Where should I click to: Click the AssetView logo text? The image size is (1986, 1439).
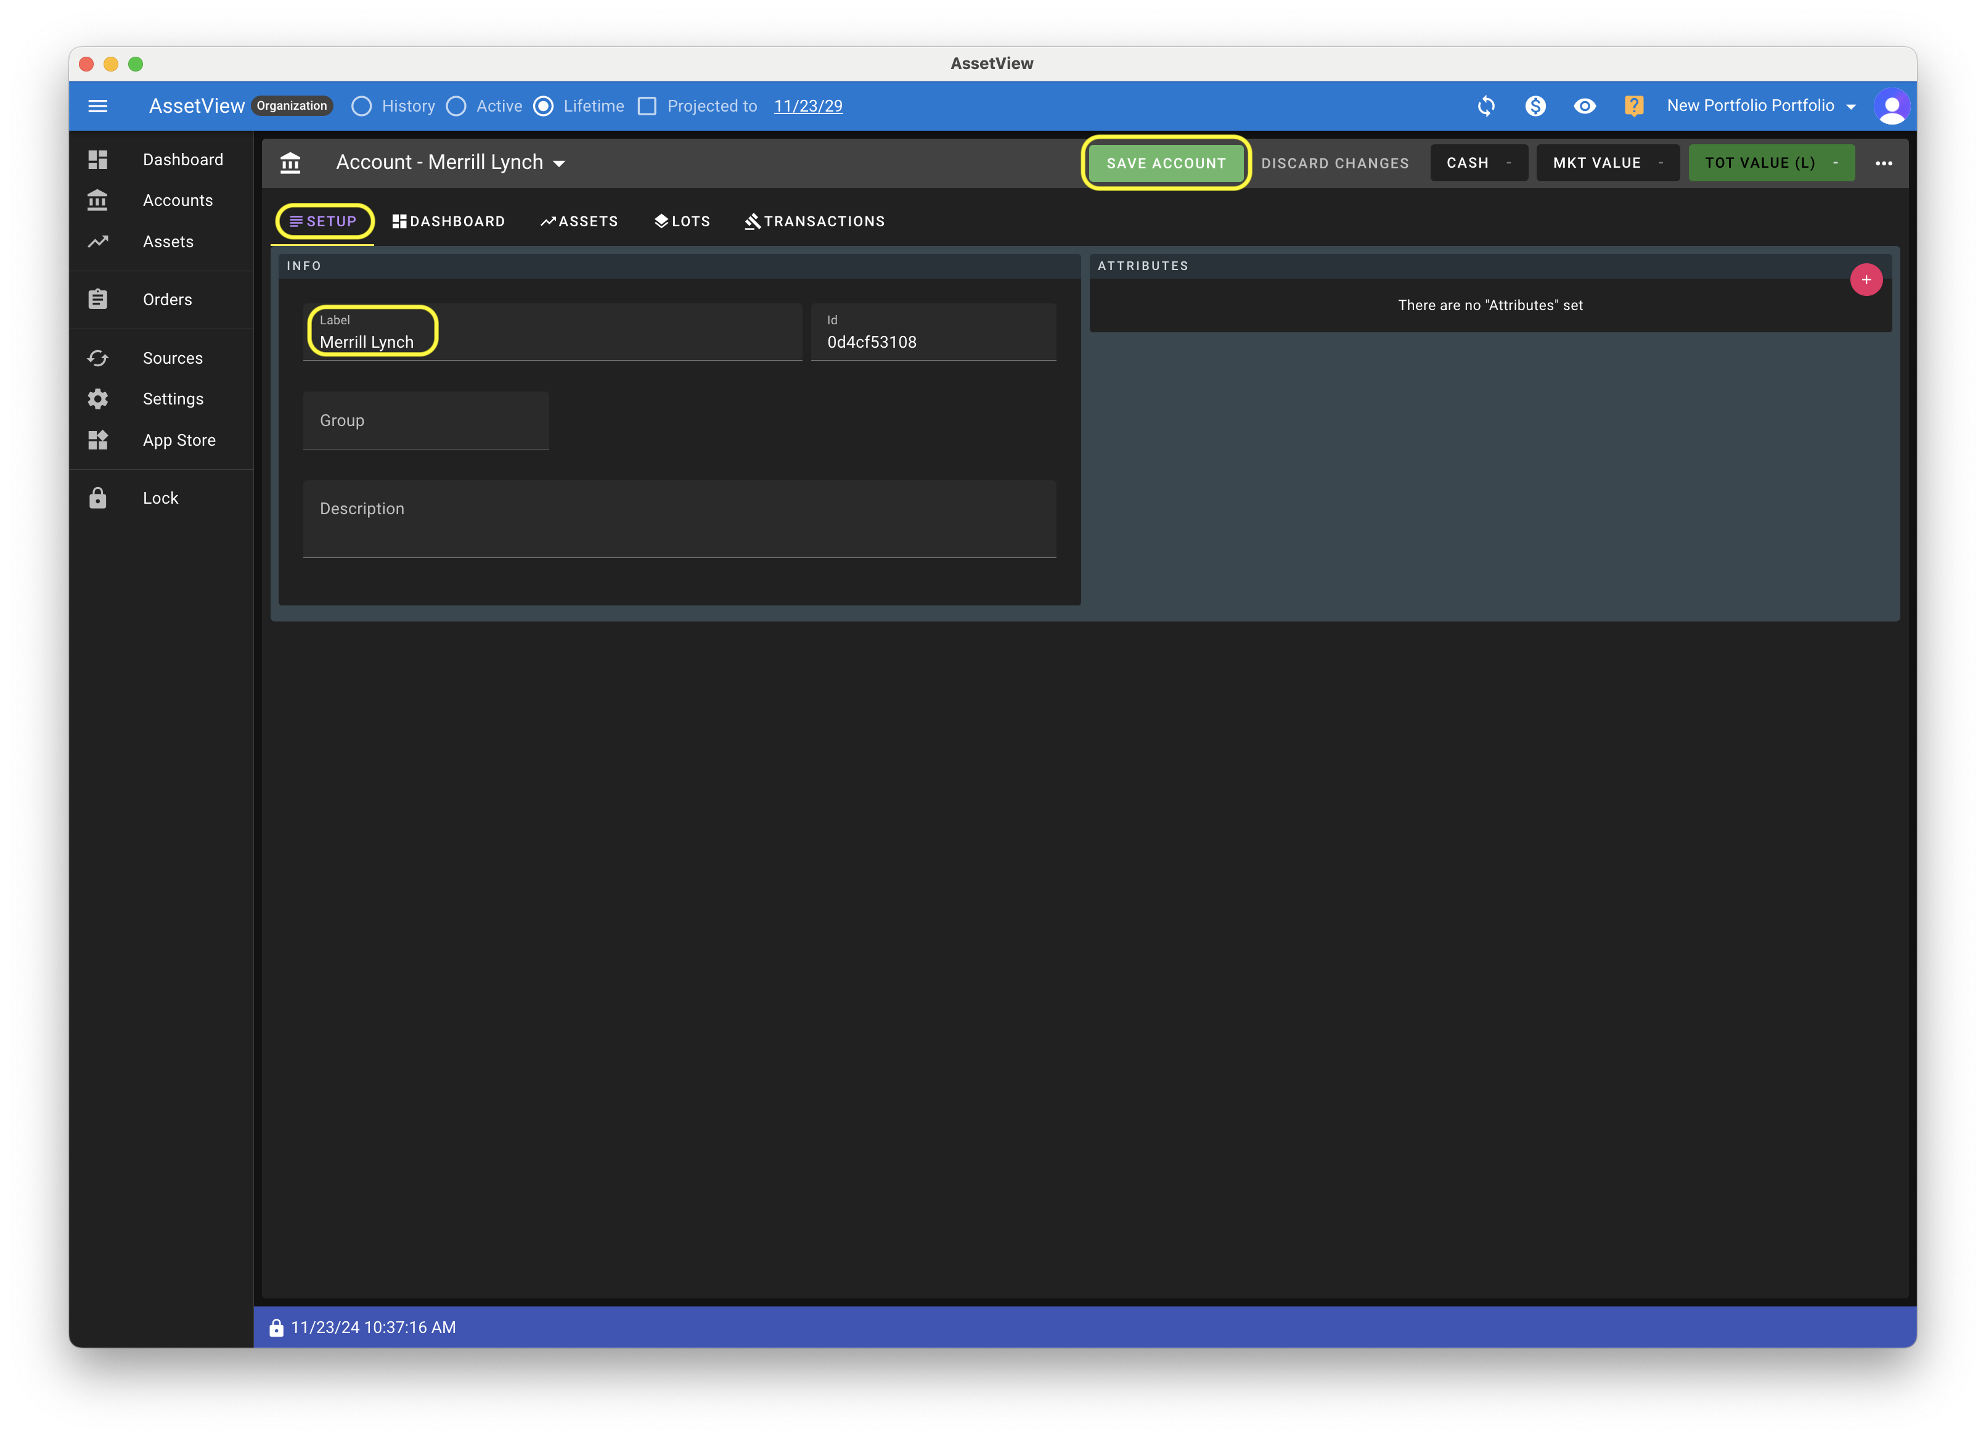pyautogui.click(x=197, y=106)
